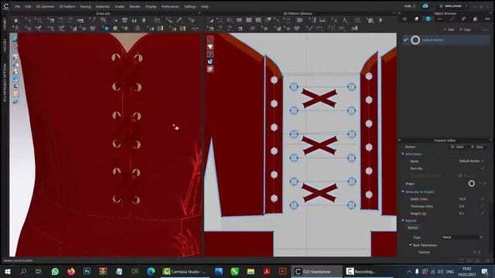Click Add in Object Browser
Screen dimensions: 495x278
pyautogui.click(x=449, y=29)
